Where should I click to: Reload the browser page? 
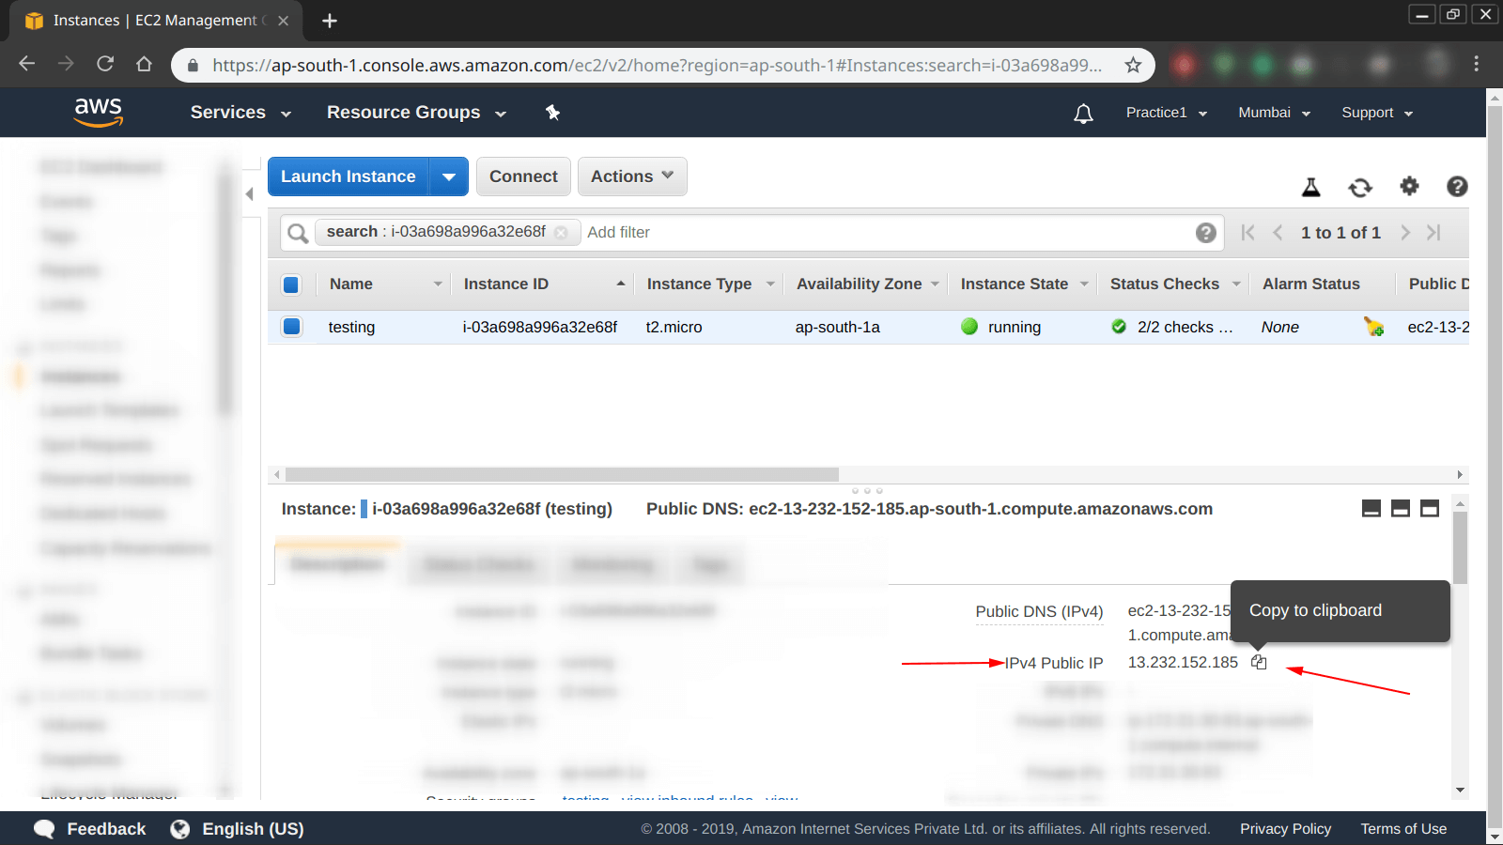105,64
